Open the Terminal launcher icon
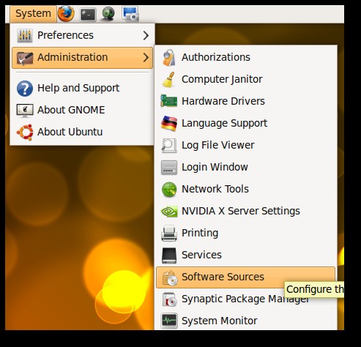This screenshot has height=347, width=361. pyautogui.click(x=88, y=14)
